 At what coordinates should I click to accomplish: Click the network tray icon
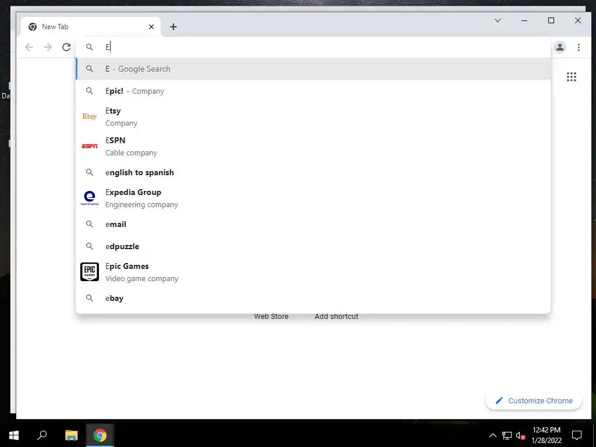(x=507, y=435)
